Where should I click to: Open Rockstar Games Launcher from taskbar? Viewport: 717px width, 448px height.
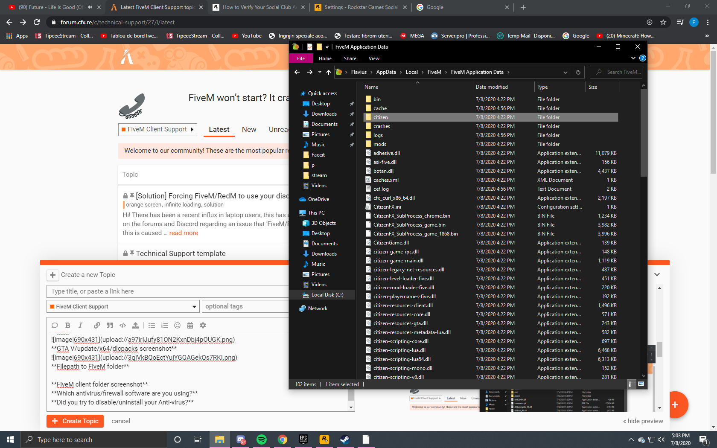(324, 439)
